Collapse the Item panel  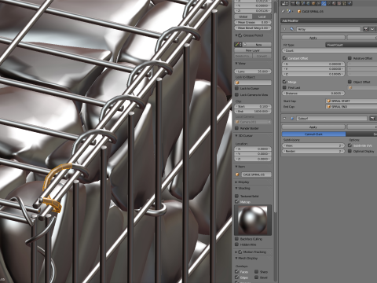coord(236,167)
